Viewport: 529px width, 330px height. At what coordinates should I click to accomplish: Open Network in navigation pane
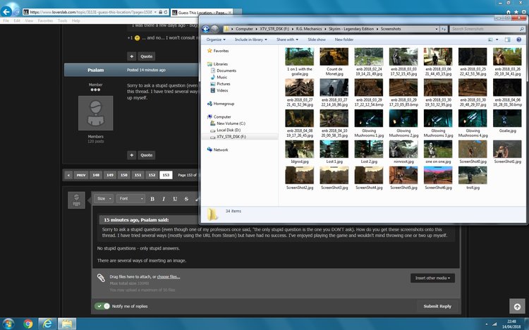click(x=221, y=149)
